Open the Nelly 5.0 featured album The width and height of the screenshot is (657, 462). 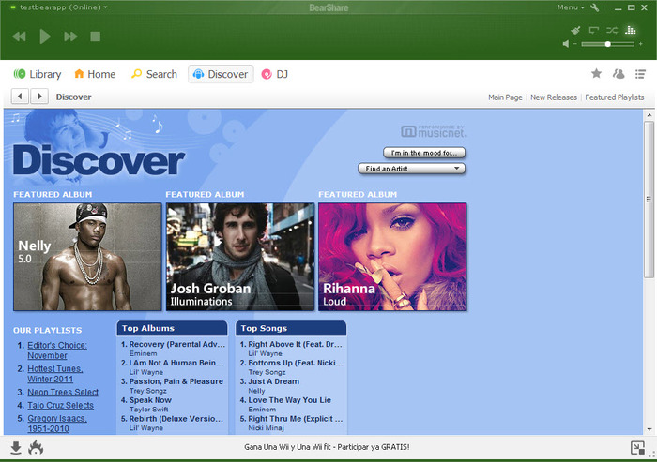tap(87, 257)
